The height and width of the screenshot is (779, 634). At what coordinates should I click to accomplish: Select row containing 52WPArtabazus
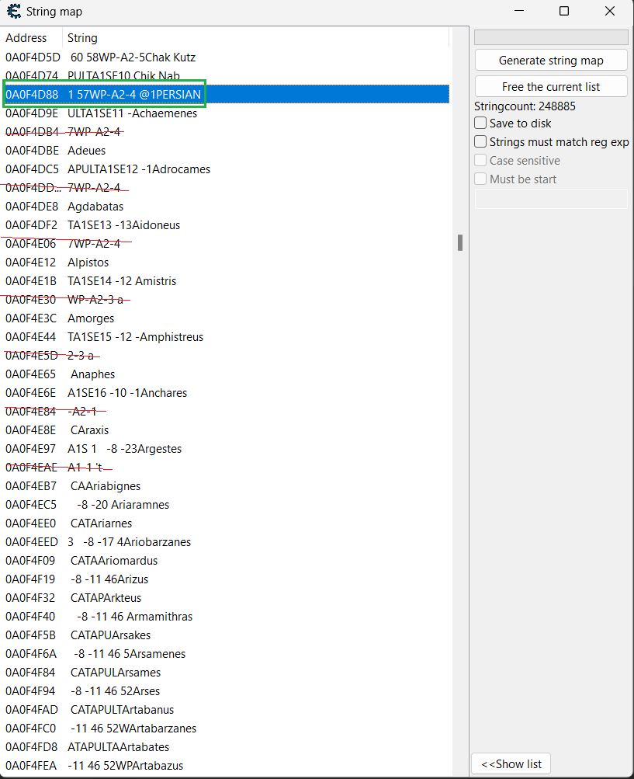click(x=225, y=765)
